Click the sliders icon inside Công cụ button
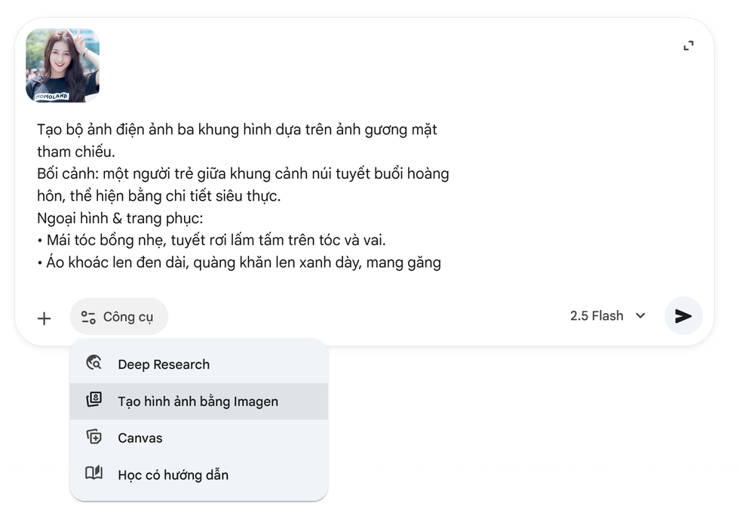This screenshot has width=739, height=513. tap(88, 317)
